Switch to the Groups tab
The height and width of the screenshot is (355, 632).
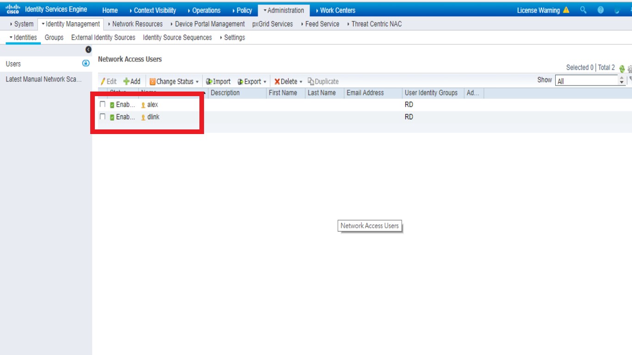click(54, 37)
